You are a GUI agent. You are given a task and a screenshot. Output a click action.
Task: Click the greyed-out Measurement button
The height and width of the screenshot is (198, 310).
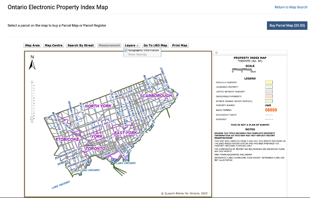(x=109, y=45)
